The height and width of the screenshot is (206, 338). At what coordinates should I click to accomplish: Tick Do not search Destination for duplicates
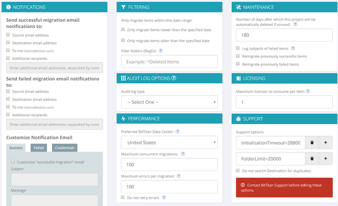pos(238,171)
